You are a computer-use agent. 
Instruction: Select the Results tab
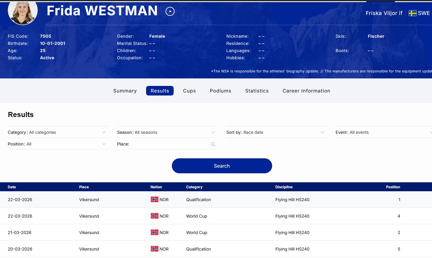[160, 91]
